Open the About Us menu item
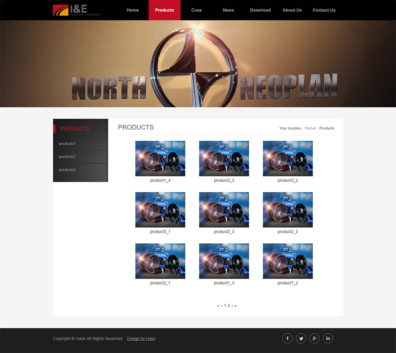 292,10
